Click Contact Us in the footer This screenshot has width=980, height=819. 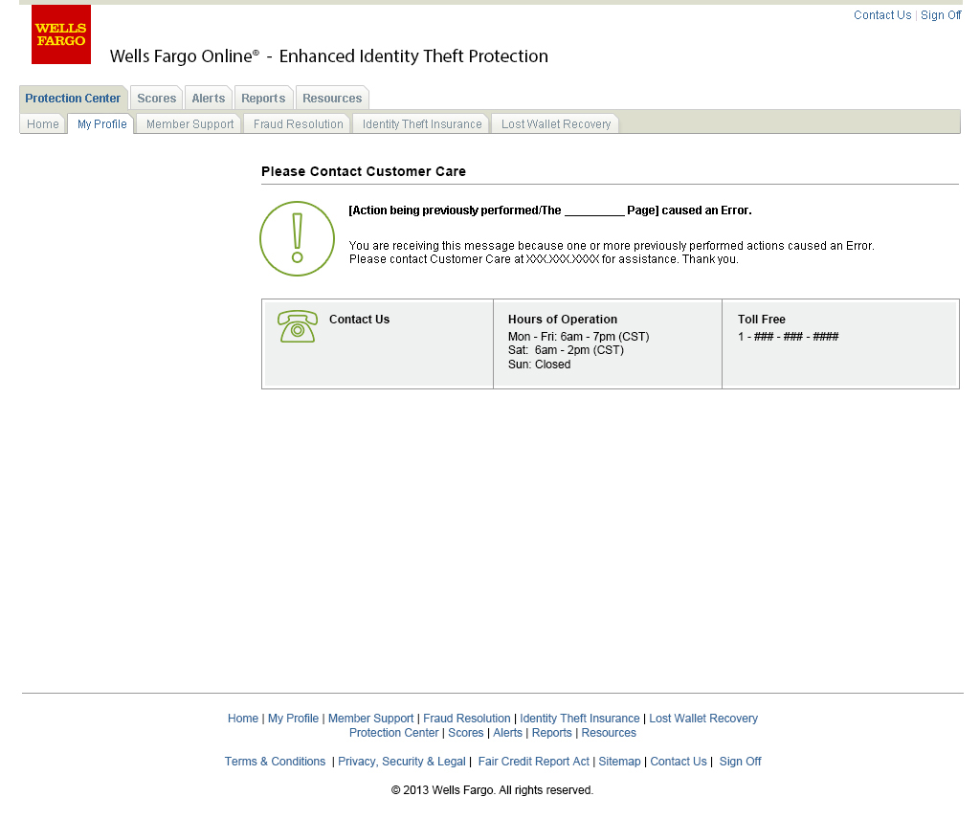pos(679,762)
